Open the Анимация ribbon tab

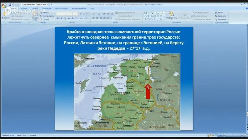click(46, 8)
